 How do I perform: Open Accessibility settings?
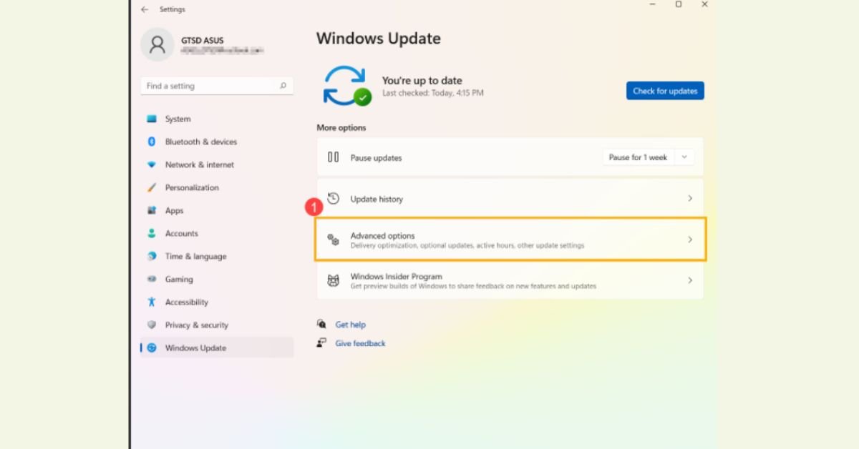217,302
